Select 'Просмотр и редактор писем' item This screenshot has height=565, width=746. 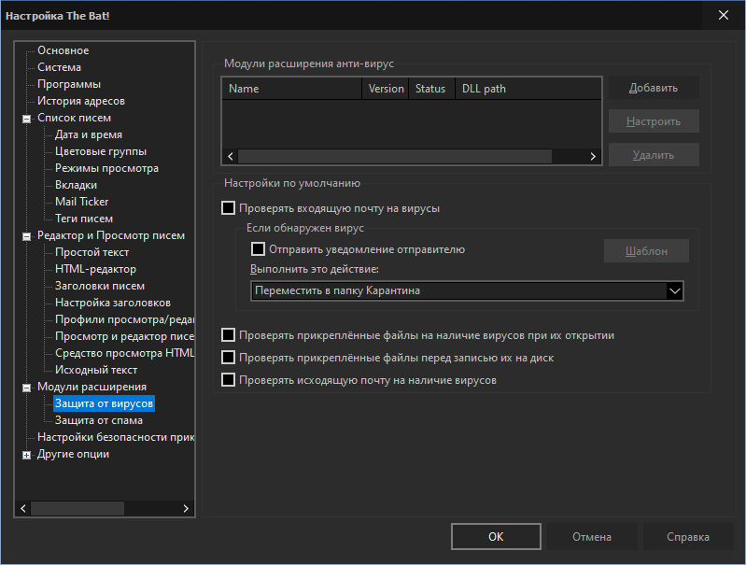tap(124, 336)
